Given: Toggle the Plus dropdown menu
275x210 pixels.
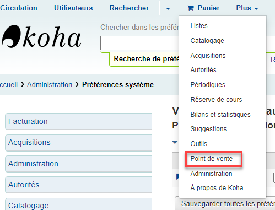Looking at the screenshot, I should [247, 8].
